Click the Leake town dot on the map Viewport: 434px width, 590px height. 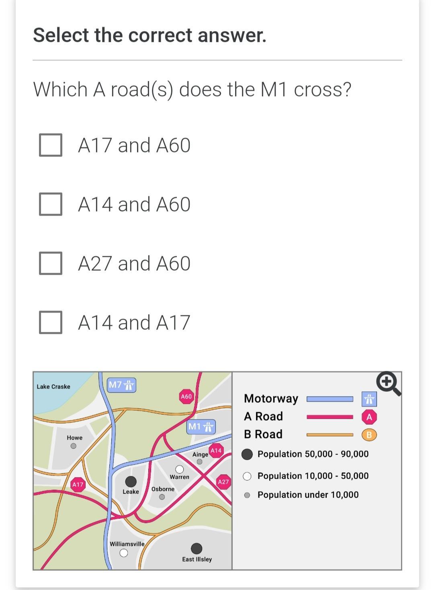[x=131, y=481]
